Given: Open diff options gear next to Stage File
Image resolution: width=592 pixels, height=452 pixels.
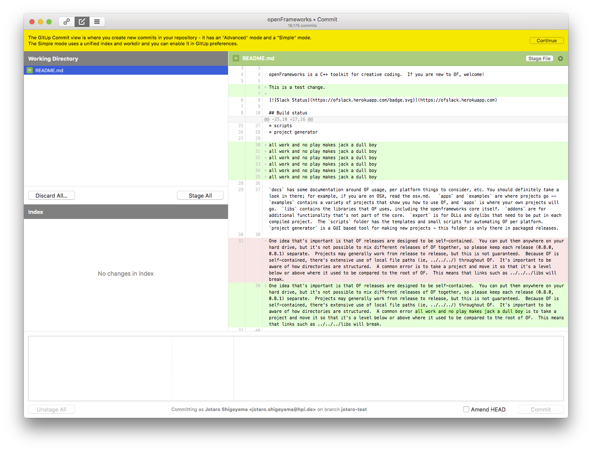Looking at the screenshot, I should pyautogui.click(x=560, y=58).
